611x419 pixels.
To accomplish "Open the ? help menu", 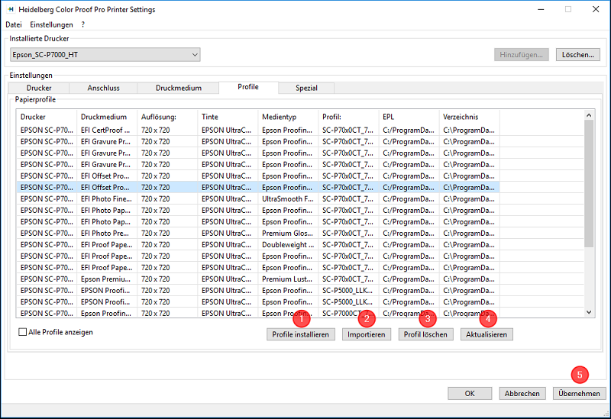I will coord(83,24).
